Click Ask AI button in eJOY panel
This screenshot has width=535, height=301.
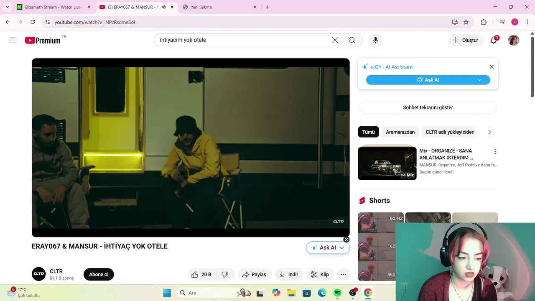[428, 80]
